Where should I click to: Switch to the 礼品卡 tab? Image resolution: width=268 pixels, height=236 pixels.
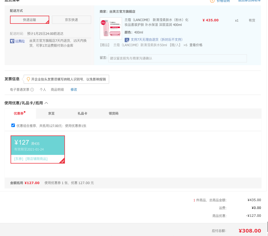tap(82, 114)
